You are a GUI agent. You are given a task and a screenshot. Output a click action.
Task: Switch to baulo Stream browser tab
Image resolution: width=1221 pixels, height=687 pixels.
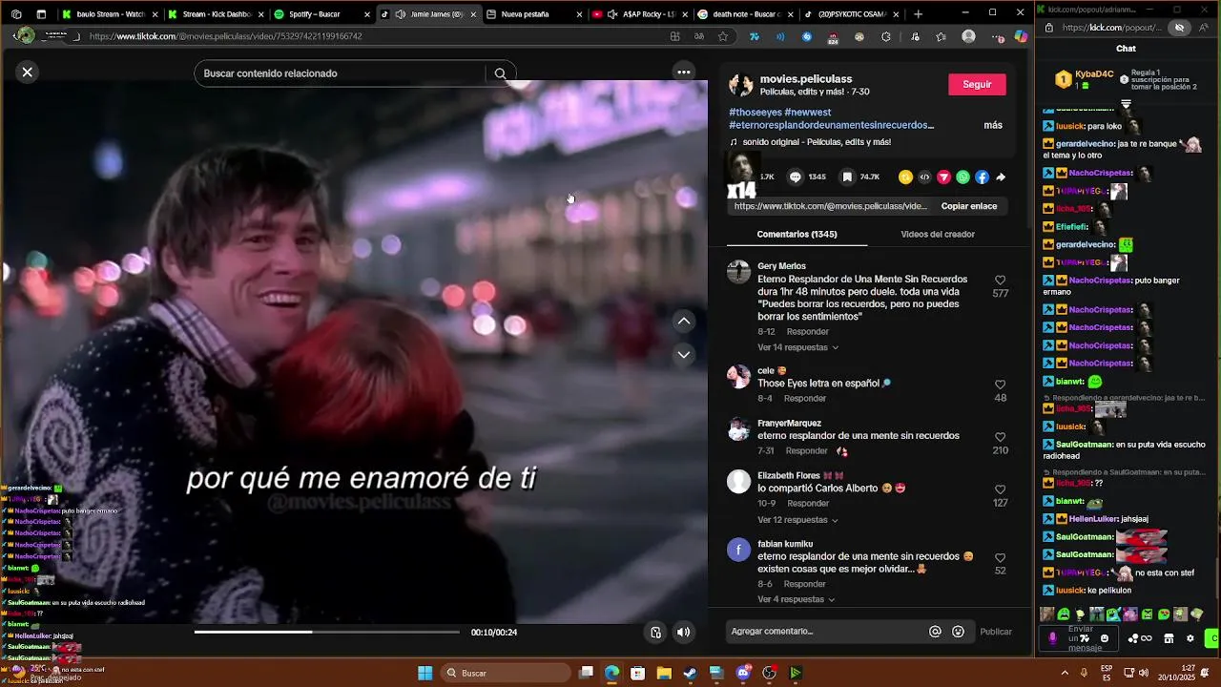110,14
